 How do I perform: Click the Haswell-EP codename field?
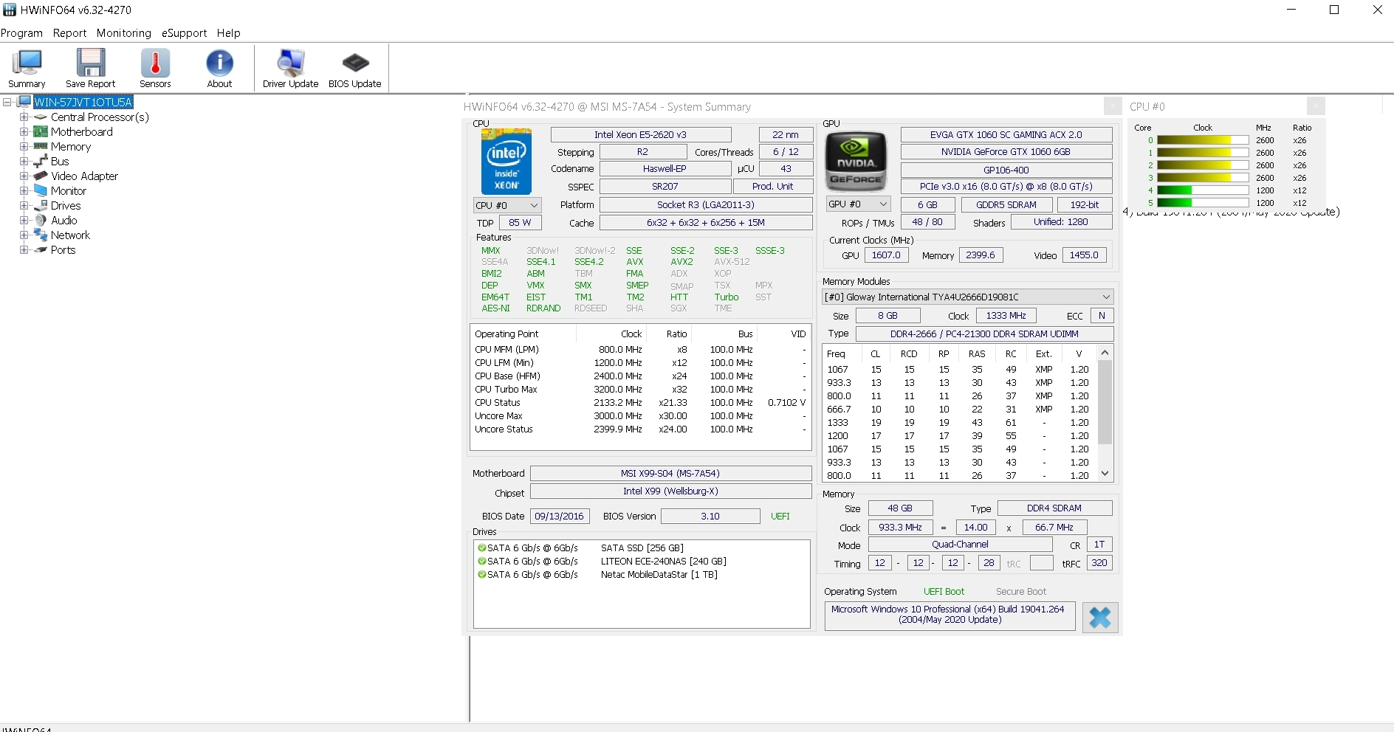665,168
